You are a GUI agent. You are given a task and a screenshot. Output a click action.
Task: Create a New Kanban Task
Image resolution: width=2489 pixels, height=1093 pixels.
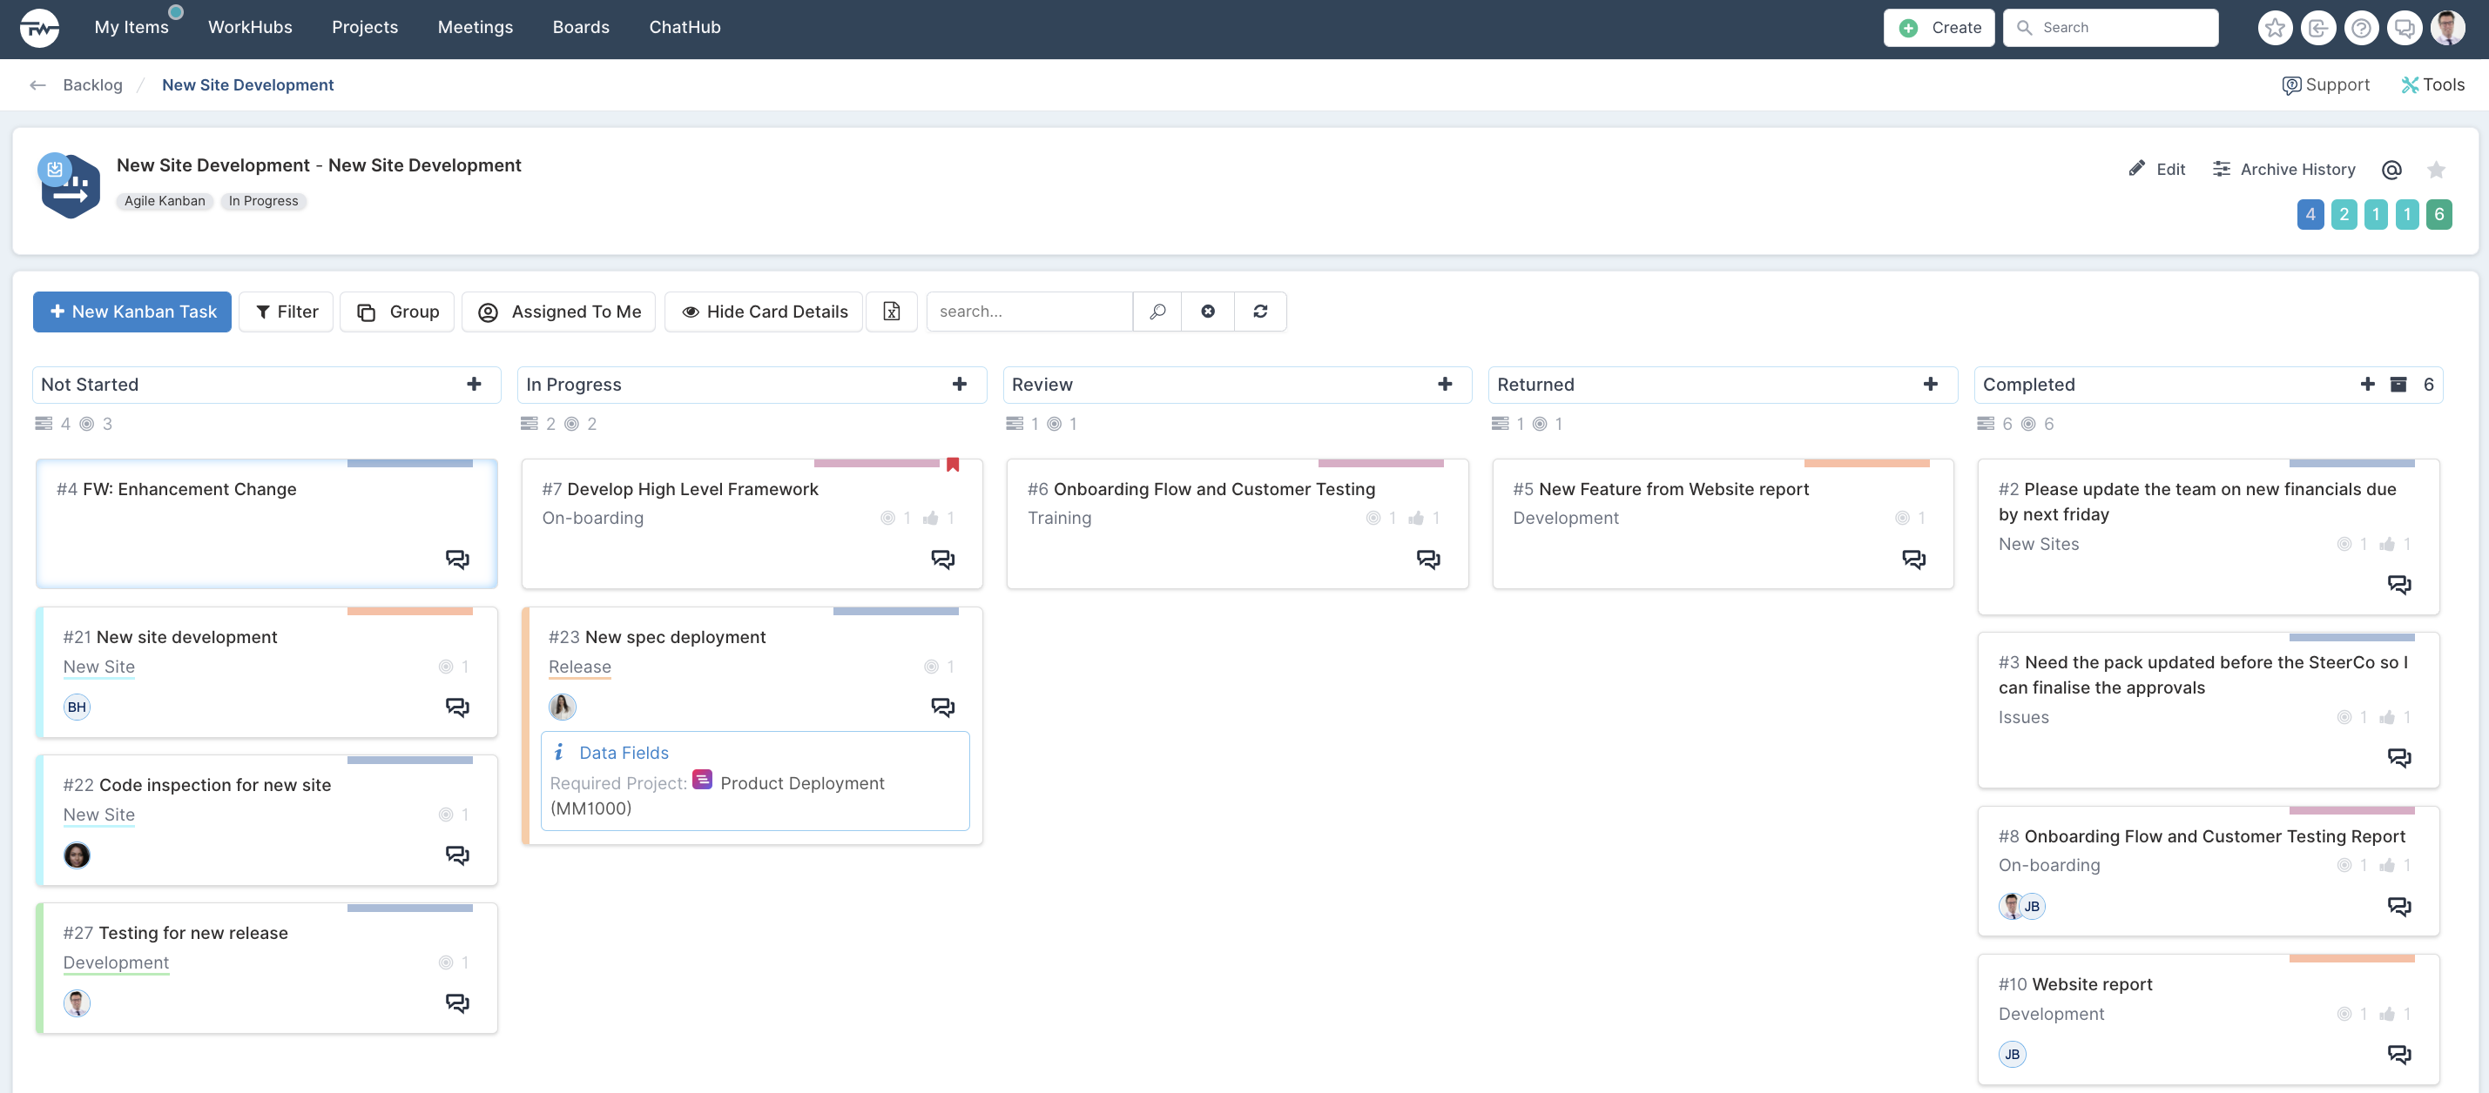132,312
